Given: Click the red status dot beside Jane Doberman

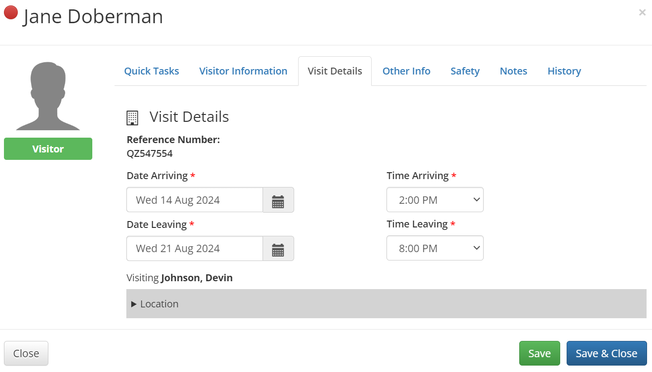Looking at the screenshot, I should pyautogui.click(x=11, y=13).
